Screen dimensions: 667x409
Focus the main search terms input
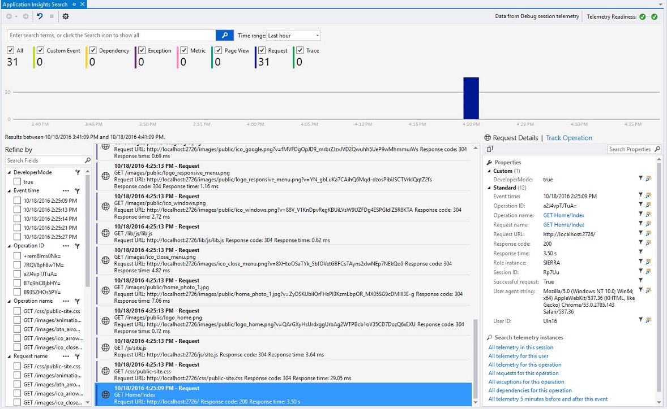click(x=112, y=35)
